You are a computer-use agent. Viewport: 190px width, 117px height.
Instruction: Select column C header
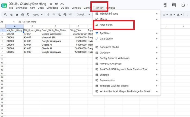pyautogui.click(x=55, y=26)
